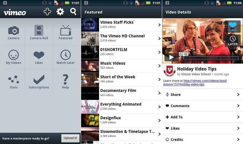243x144 pixels.
Task: Toggle LATER clock on video overlay
Action: point(233,40)
